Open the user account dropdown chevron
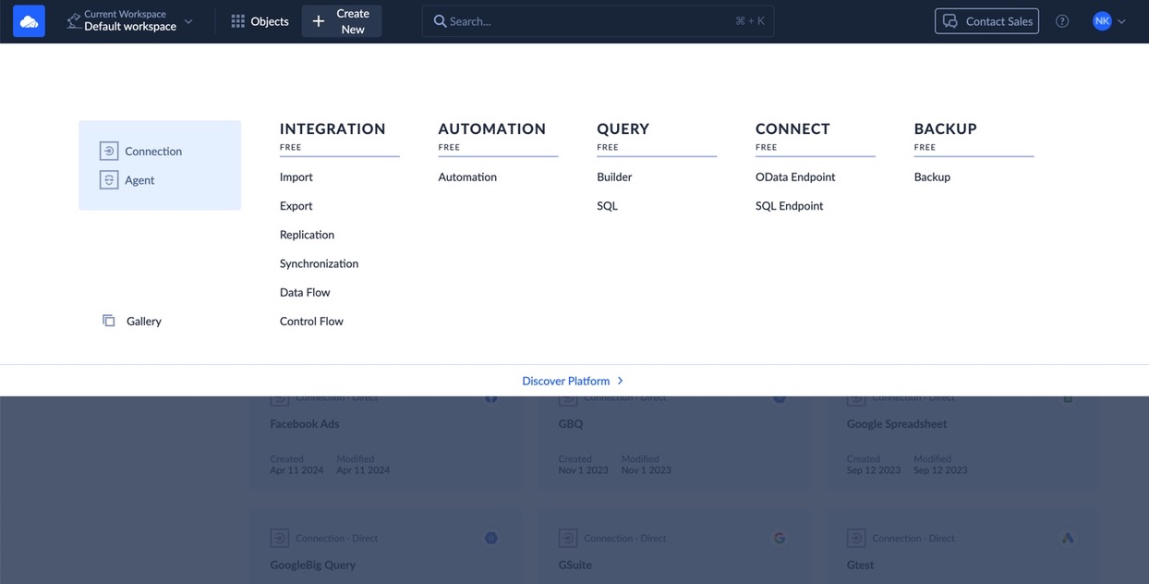Screen dimensions: 1149x584 (x=1121, y=21)
